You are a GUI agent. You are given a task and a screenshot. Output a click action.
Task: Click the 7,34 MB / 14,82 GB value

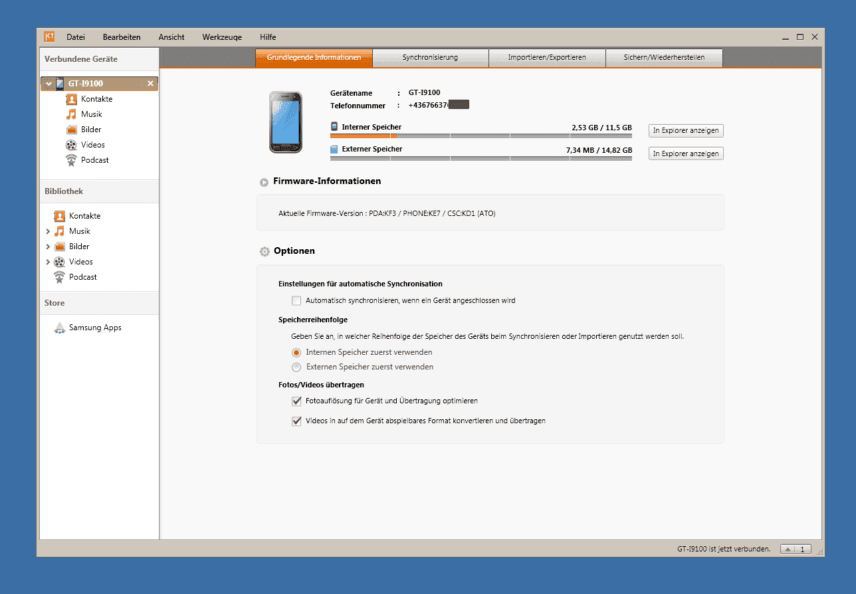(599, 150)
